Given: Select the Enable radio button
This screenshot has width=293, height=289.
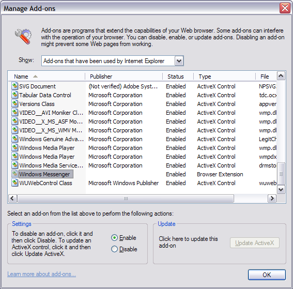Looking at the screenshot, I should tap(114, 238).
